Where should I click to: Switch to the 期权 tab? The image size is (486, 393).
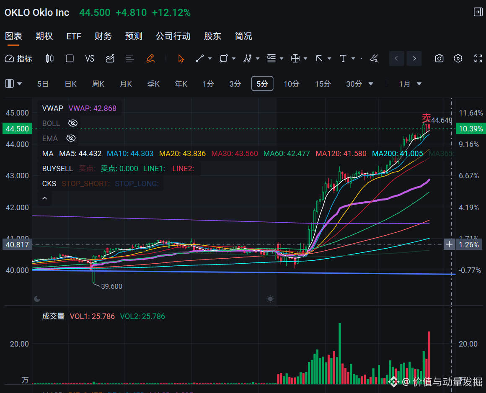44,36
